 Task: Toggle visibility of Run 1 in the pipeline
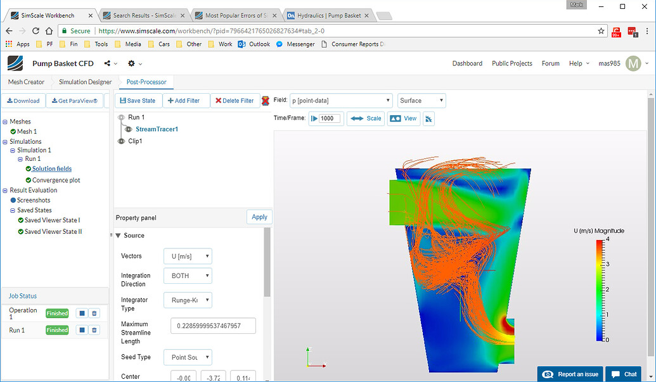click(120, 116)
